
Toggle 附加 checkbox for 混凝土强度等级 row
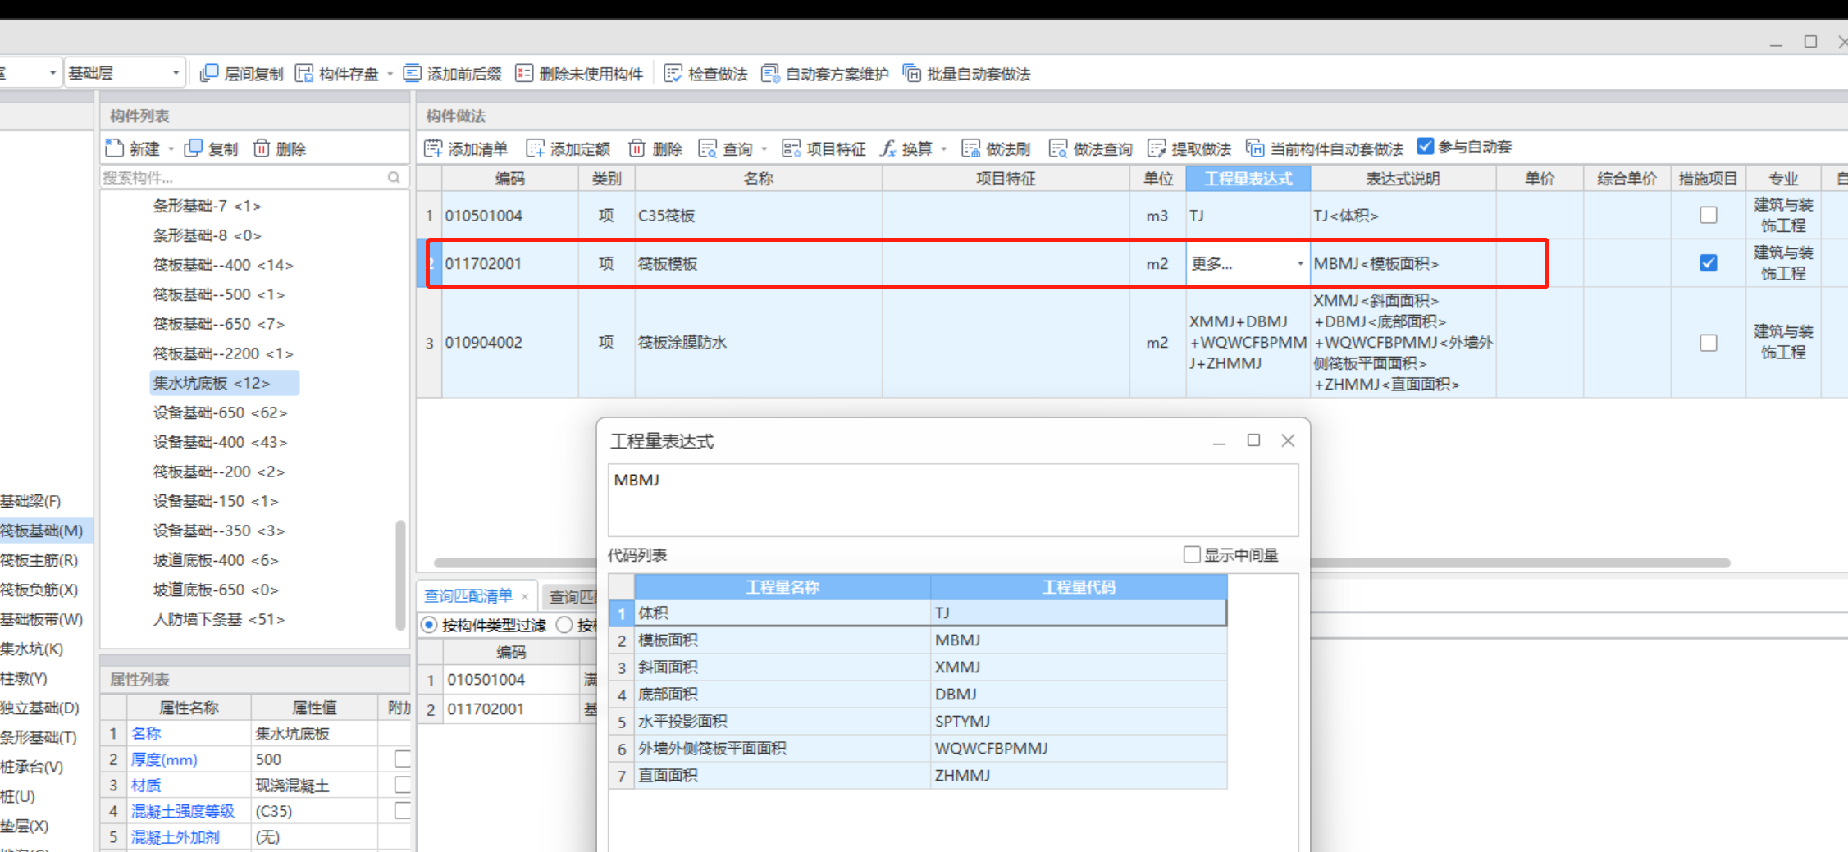click(402, 810)
